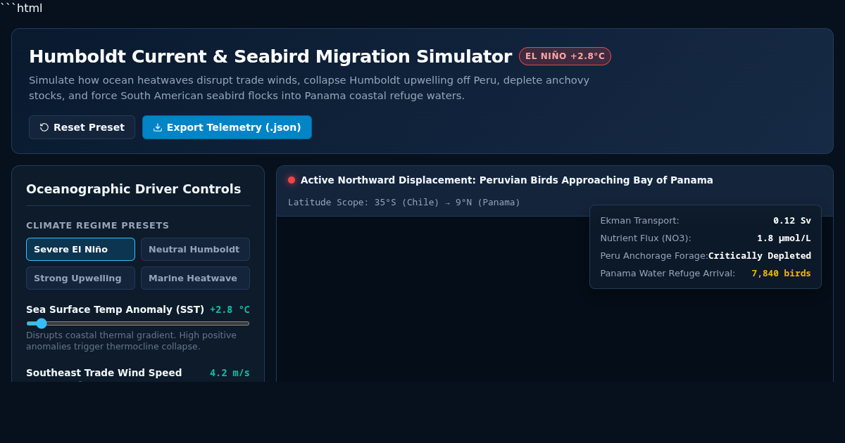845x443 pixels.
Task: Export telemetry as a .json file
Action: point(227,127)
